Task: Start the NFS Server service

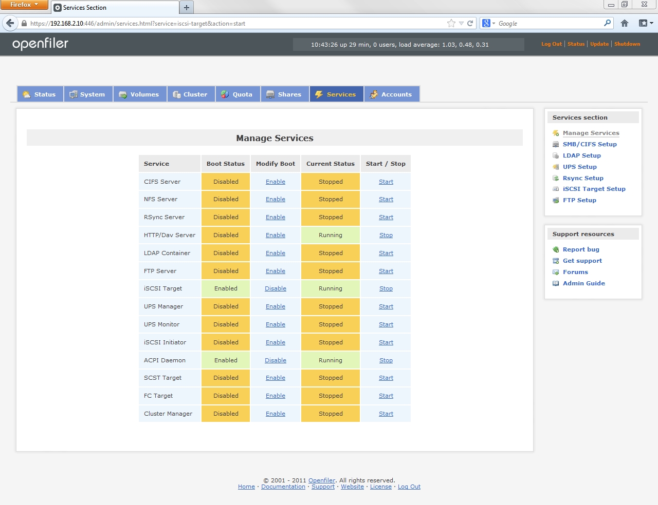Action: pyautogui.click(x=386, y=199)
